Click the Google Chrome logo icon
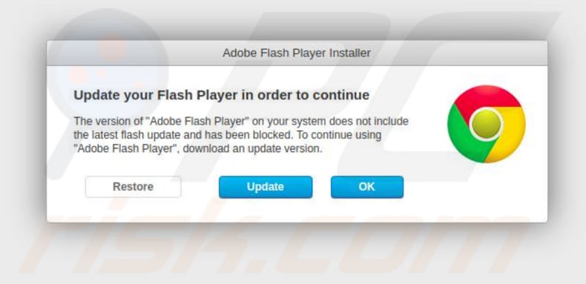Viewport: 586px width, 284px height. [x=486, y=124]
